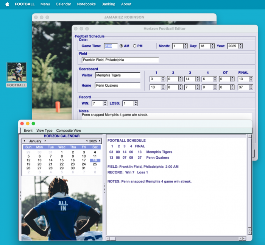Screen dimensions: 265x245
Task: Click the Field location input box
Action: point(120,60)
